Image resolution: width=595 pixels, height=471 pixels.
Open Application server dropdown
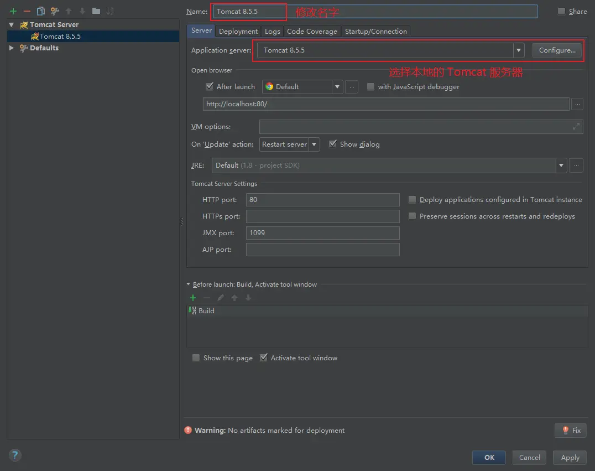[518, 50]
